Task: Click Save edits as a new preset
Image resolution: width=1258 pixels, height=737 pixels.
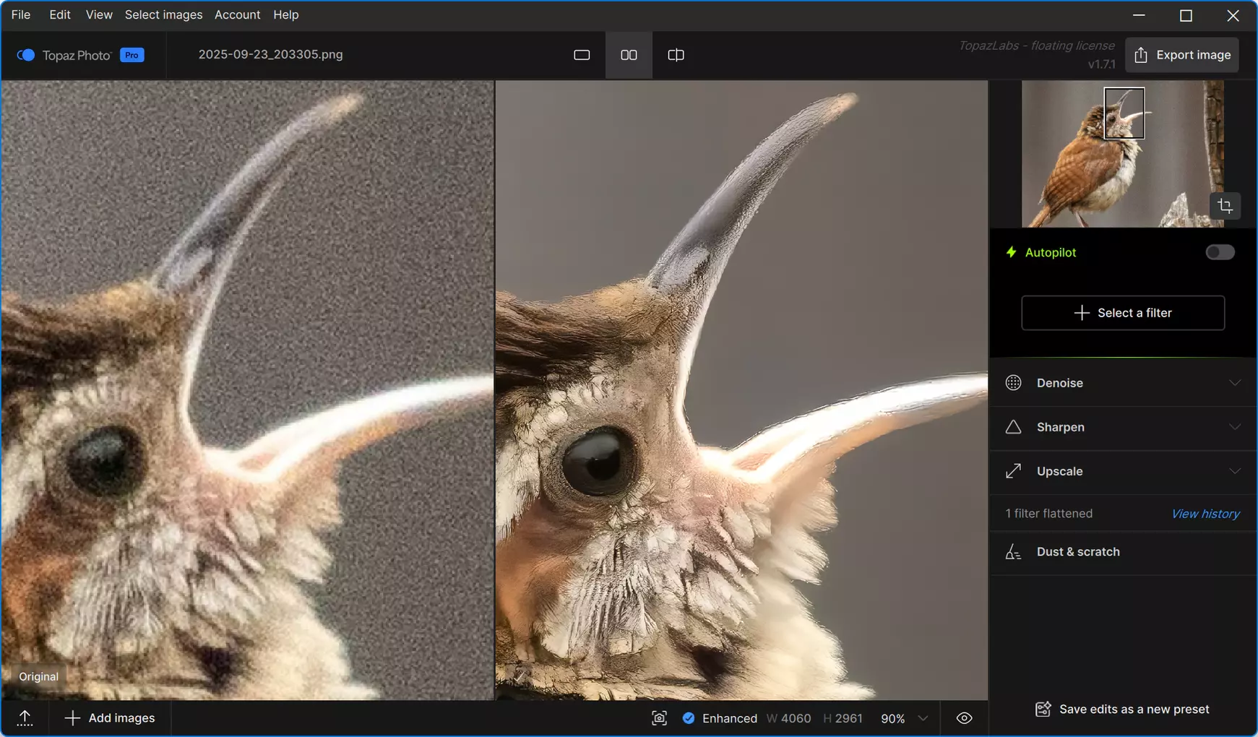Action: [x=1123, y=710]
